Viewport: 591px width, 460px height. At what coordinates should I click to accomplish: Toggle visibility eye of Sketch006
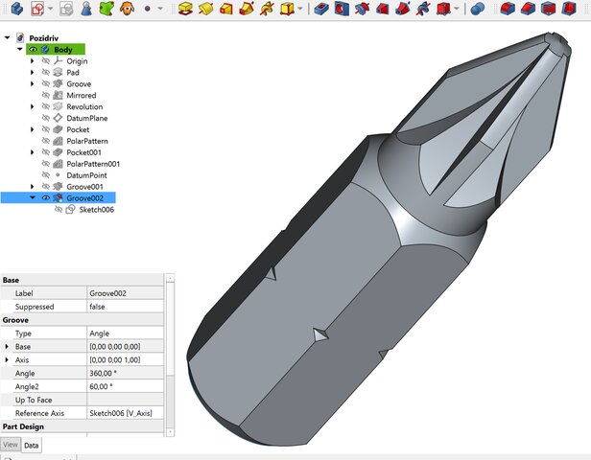pyautogui.click(x=58, y=209)
